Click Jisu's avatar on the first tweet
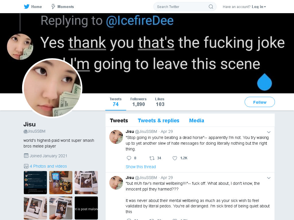 click(x=116, y=137)
